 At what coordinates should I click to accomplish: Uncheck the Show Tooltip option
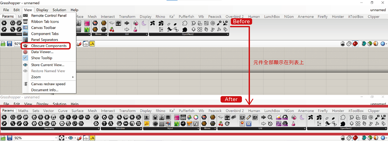[42, 58]
